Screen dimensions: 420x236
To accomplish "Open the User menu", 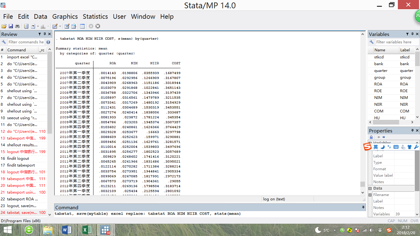I will 119,17.
